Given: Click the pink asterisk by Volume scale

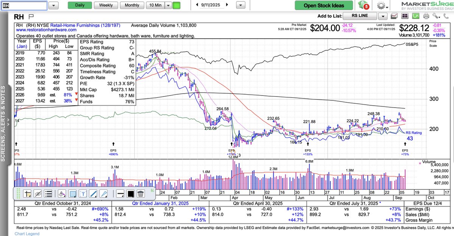Looking at the screenshot, I should (419, 163).
